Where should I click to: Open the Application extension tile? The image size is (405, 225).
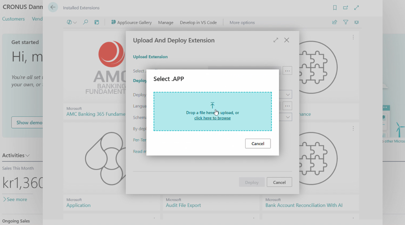click(79, 205)
